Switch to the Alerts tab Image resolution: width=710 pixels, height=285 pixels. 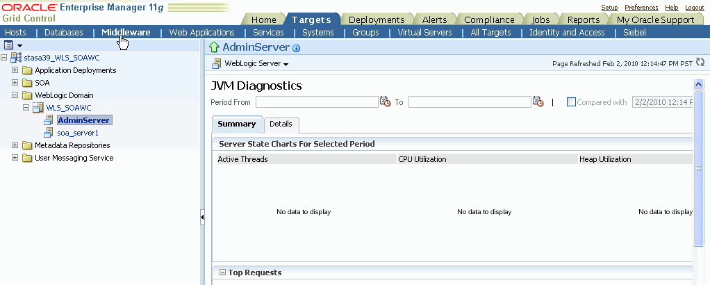(434, 19)
